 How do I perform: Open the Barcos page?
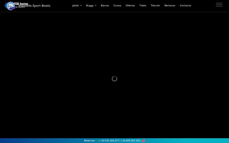(105, 5)
